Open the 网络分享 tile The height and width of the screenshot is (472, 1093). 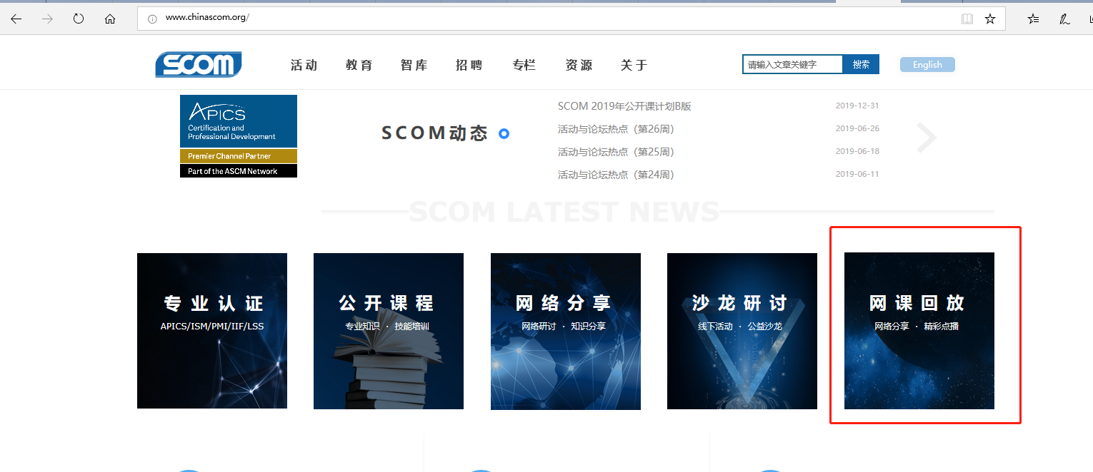coord(566,331)
